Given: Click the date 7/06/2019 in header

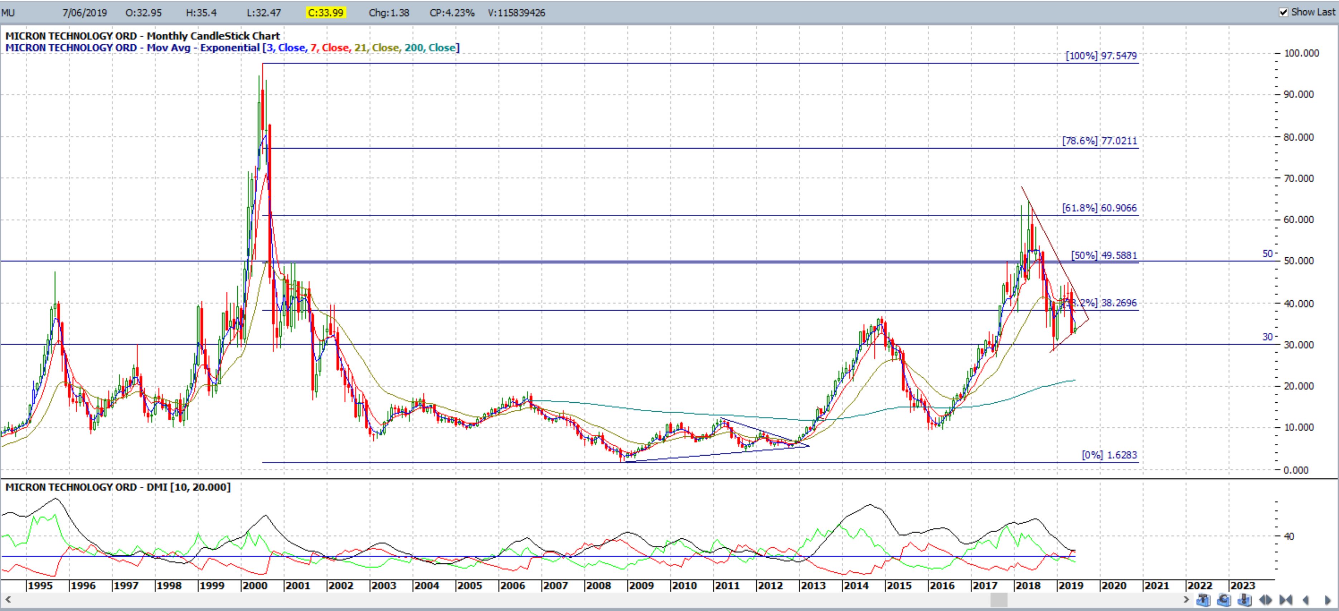Looking at the screenshot, I should [x=85, y=13].
